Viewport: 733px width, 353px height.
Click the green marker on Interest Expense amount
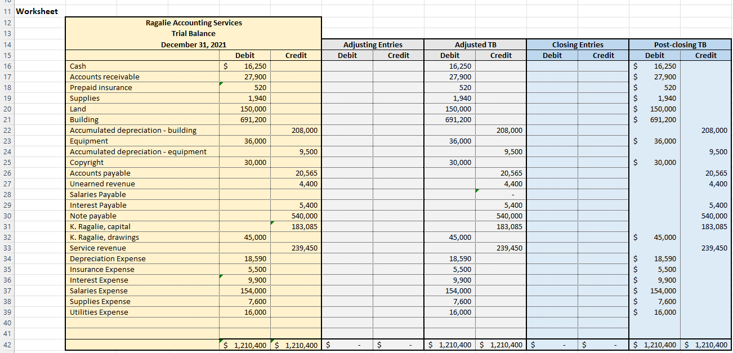coord(222,277)
